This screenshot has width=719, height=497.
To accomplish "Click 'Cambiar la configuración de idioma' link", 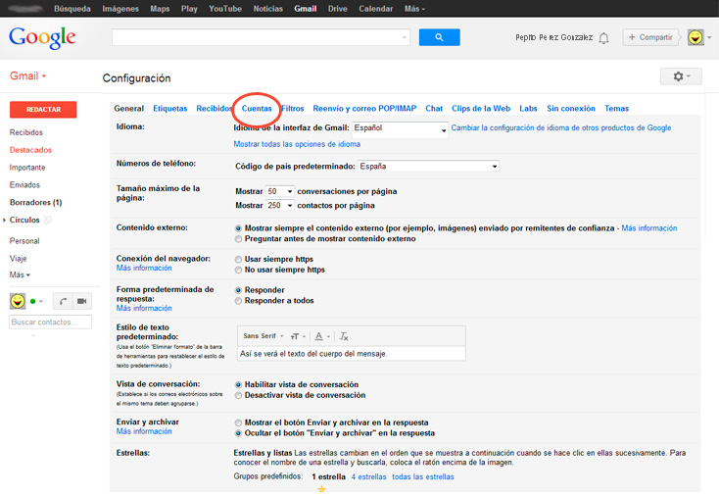I will (561, 127).
